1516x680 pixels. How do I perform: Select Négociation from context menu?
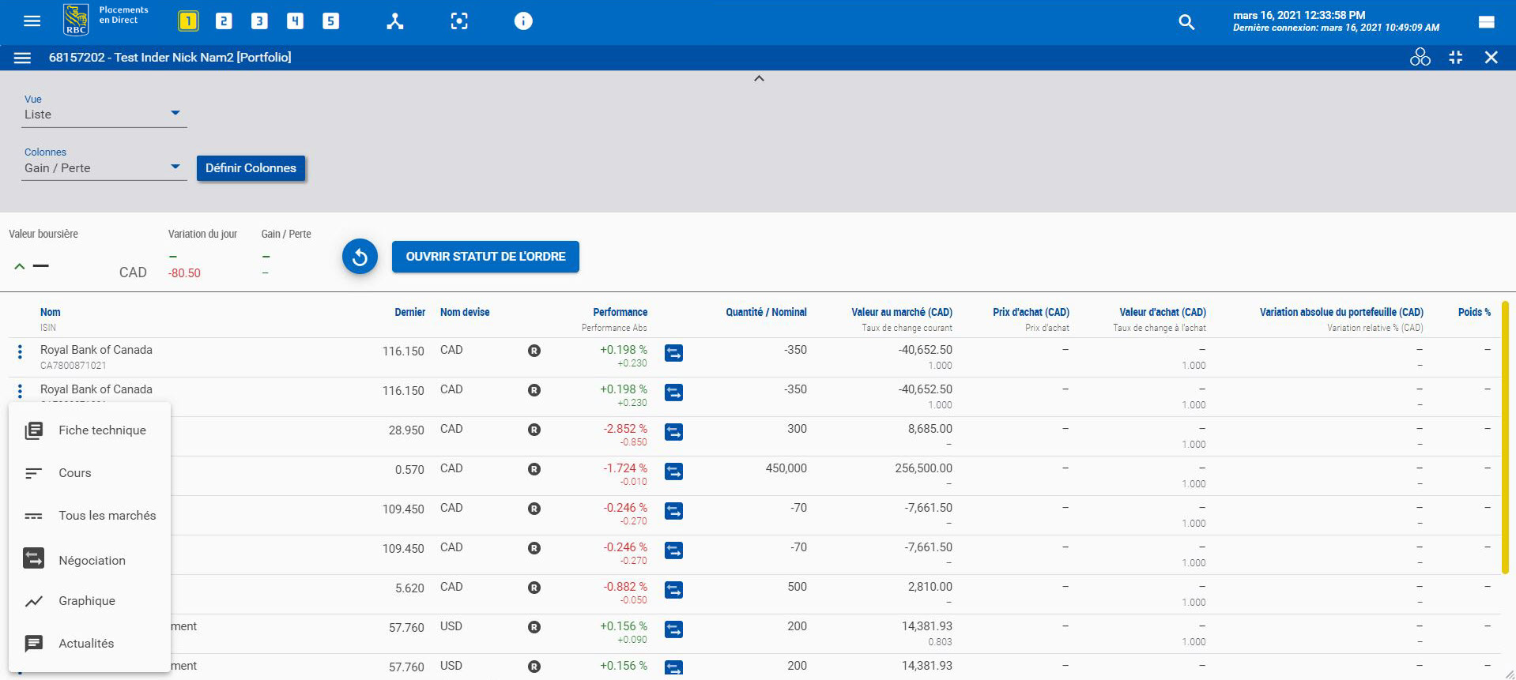89,559
